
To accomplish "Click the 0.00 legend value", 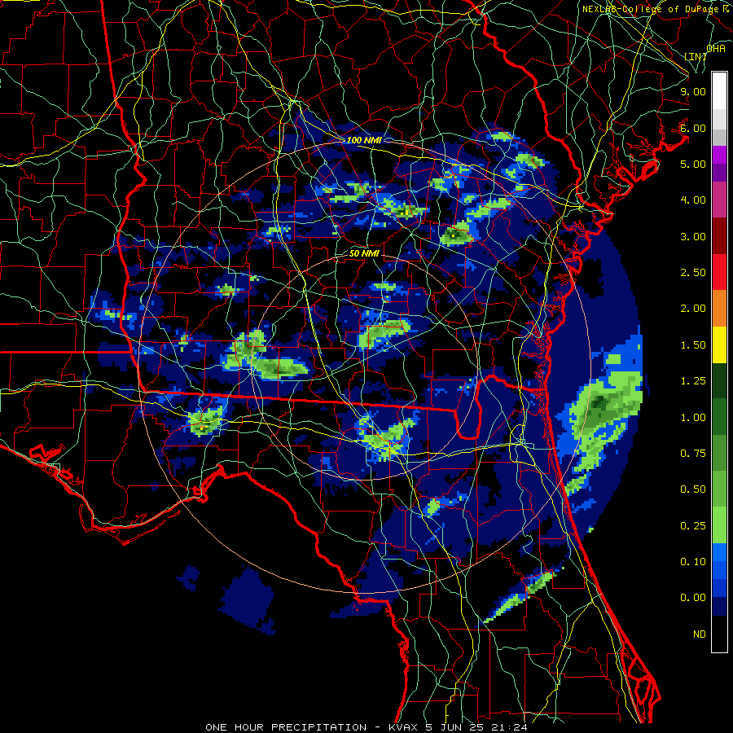I will pos(693,598).
